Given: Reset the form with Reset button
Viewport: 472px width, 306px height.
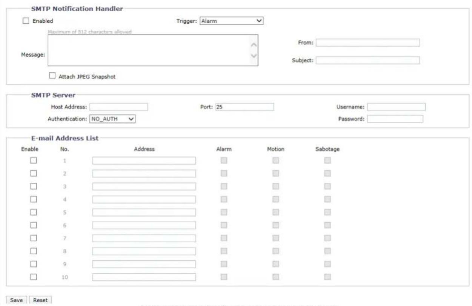Looking at the screenshot, I should click(40, 300).
